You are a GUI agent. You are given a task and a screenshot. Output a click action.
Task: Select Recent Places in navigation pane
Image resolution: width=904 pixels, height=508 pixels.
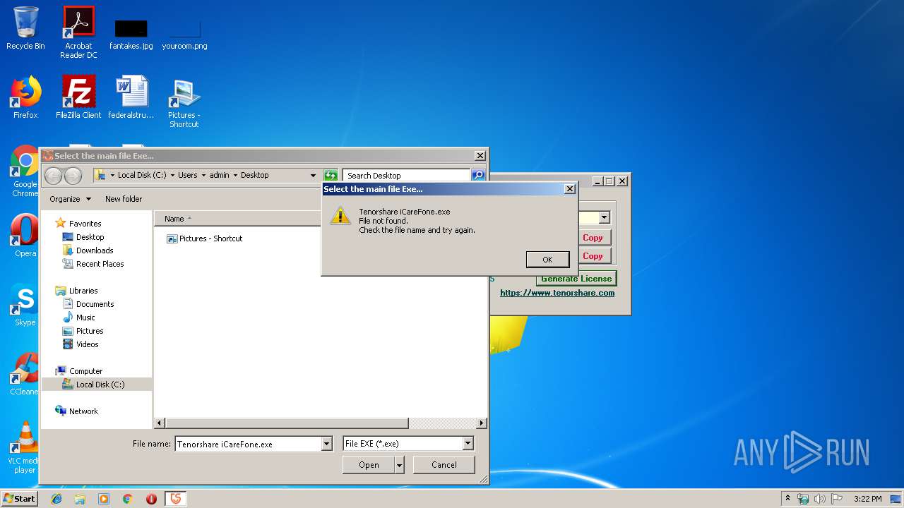click(x=100, y=264)
